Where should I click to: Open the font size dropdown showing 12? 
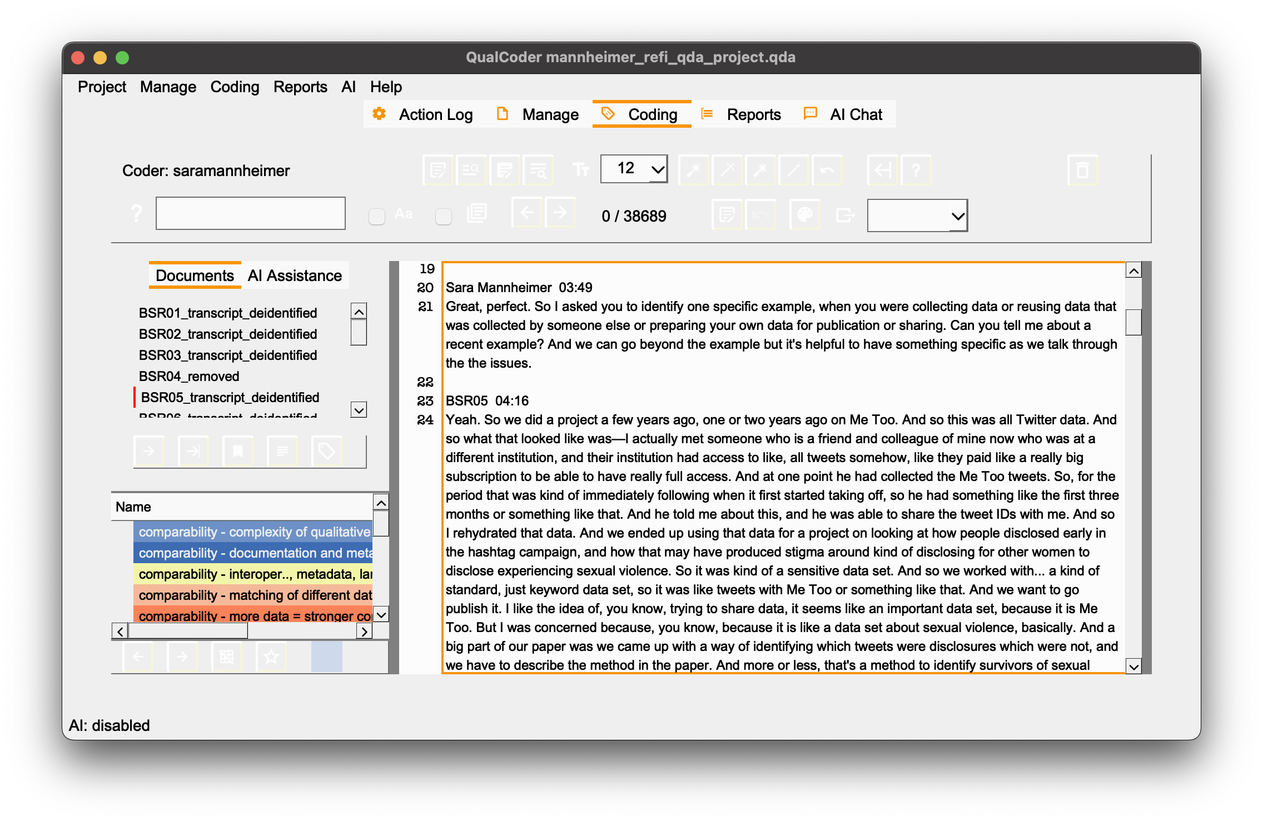[x=633, y=168]
